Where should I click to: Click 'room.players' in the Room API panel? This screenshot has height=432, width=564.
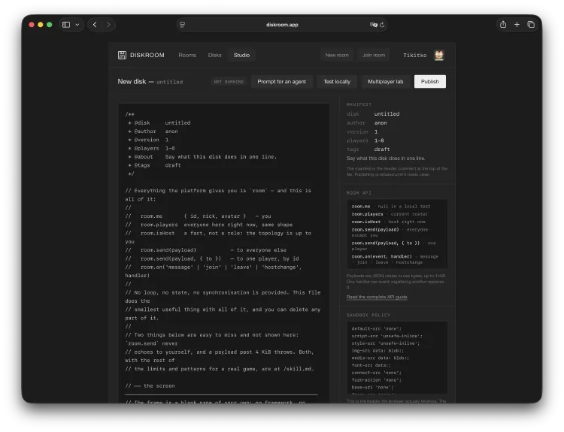click(367, 214)
